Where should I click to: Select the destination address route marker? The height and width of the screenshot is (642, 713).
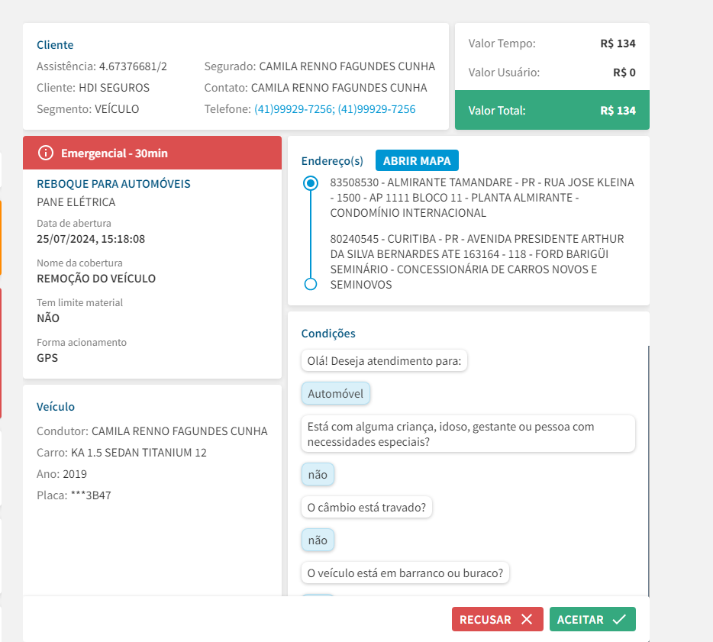coord(310,284)
